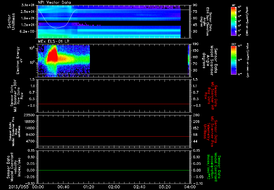Image resolution: width=274 pixels, height=190 pixels.
Task: Click the 01:20 time axis label
Action: [89, 187]
